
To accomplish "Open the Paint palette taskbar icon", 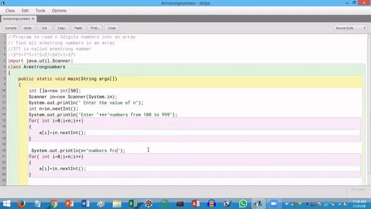I will point(101,204).
